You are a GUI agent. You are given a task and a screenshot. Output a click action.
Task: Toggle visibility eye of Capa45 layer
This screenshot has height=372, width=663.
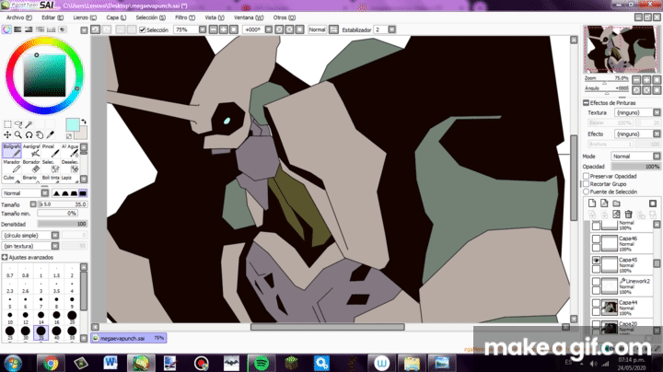596,262
